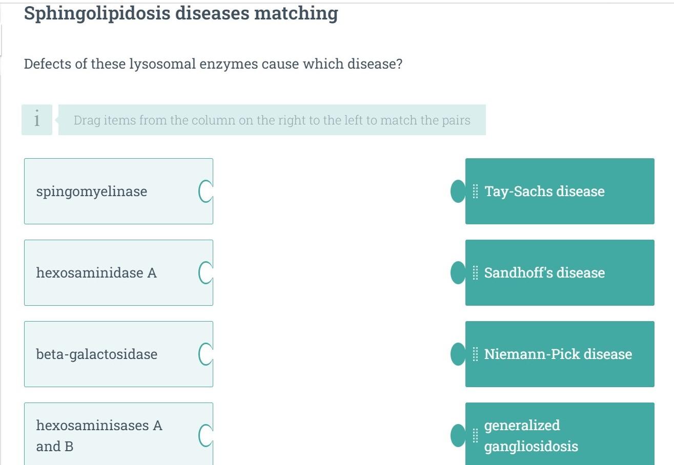Click the connector socket on hexosaminidase A box

[205, 273]
